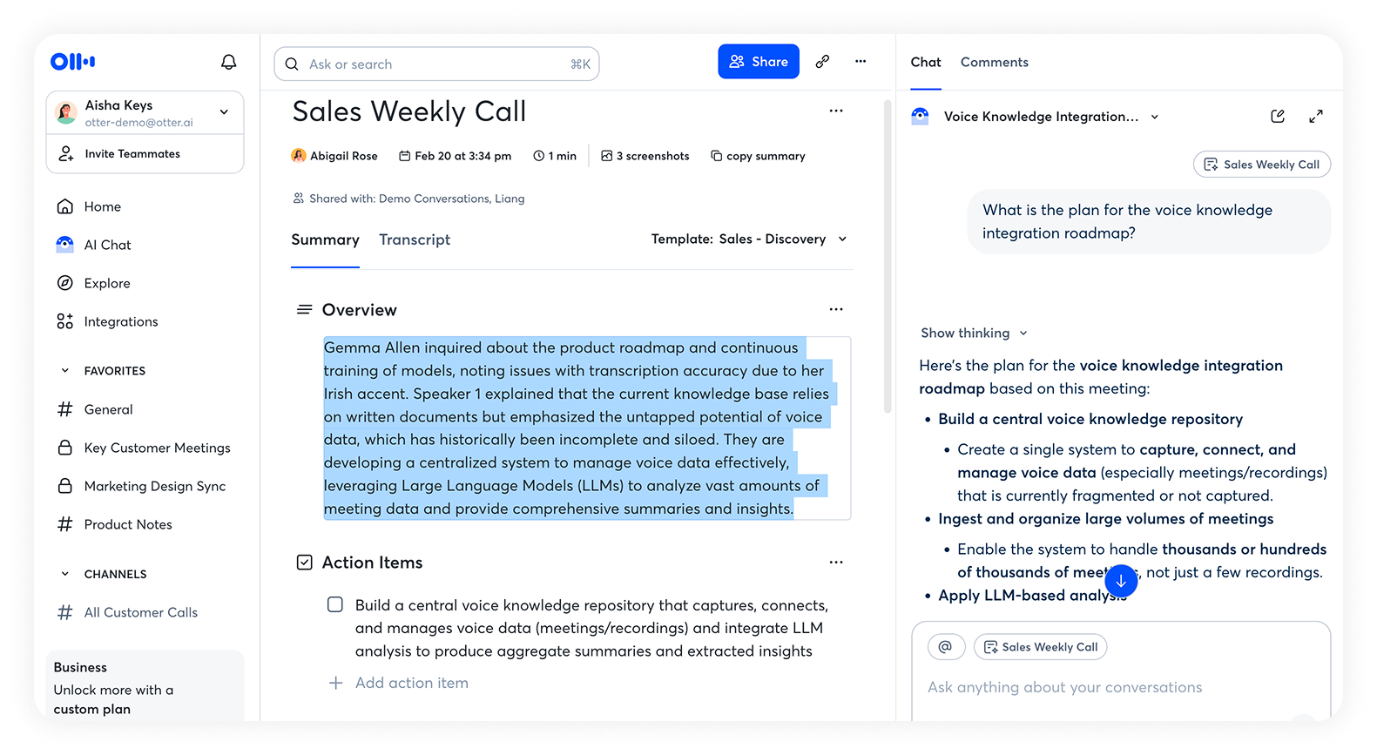Open the new chat compose icon
Image resolution: width=1377 pixels, height=755 pixels.
(x=1277, y=117)
